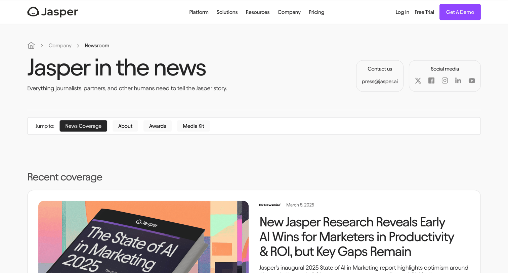Jump to the Awards section
Image resolution: width=508 pixels, height=273 pixels.
(158, 126)
